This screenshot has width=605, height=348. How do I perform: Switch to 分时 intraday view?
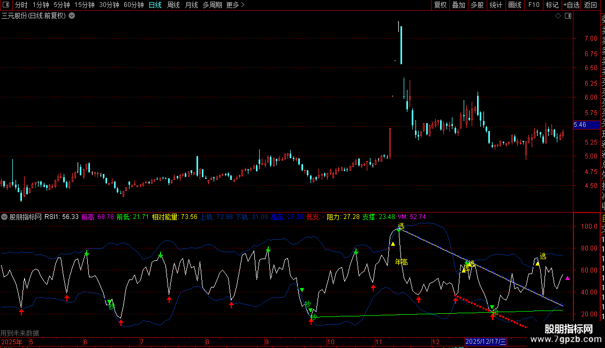[x=21, y=5]
